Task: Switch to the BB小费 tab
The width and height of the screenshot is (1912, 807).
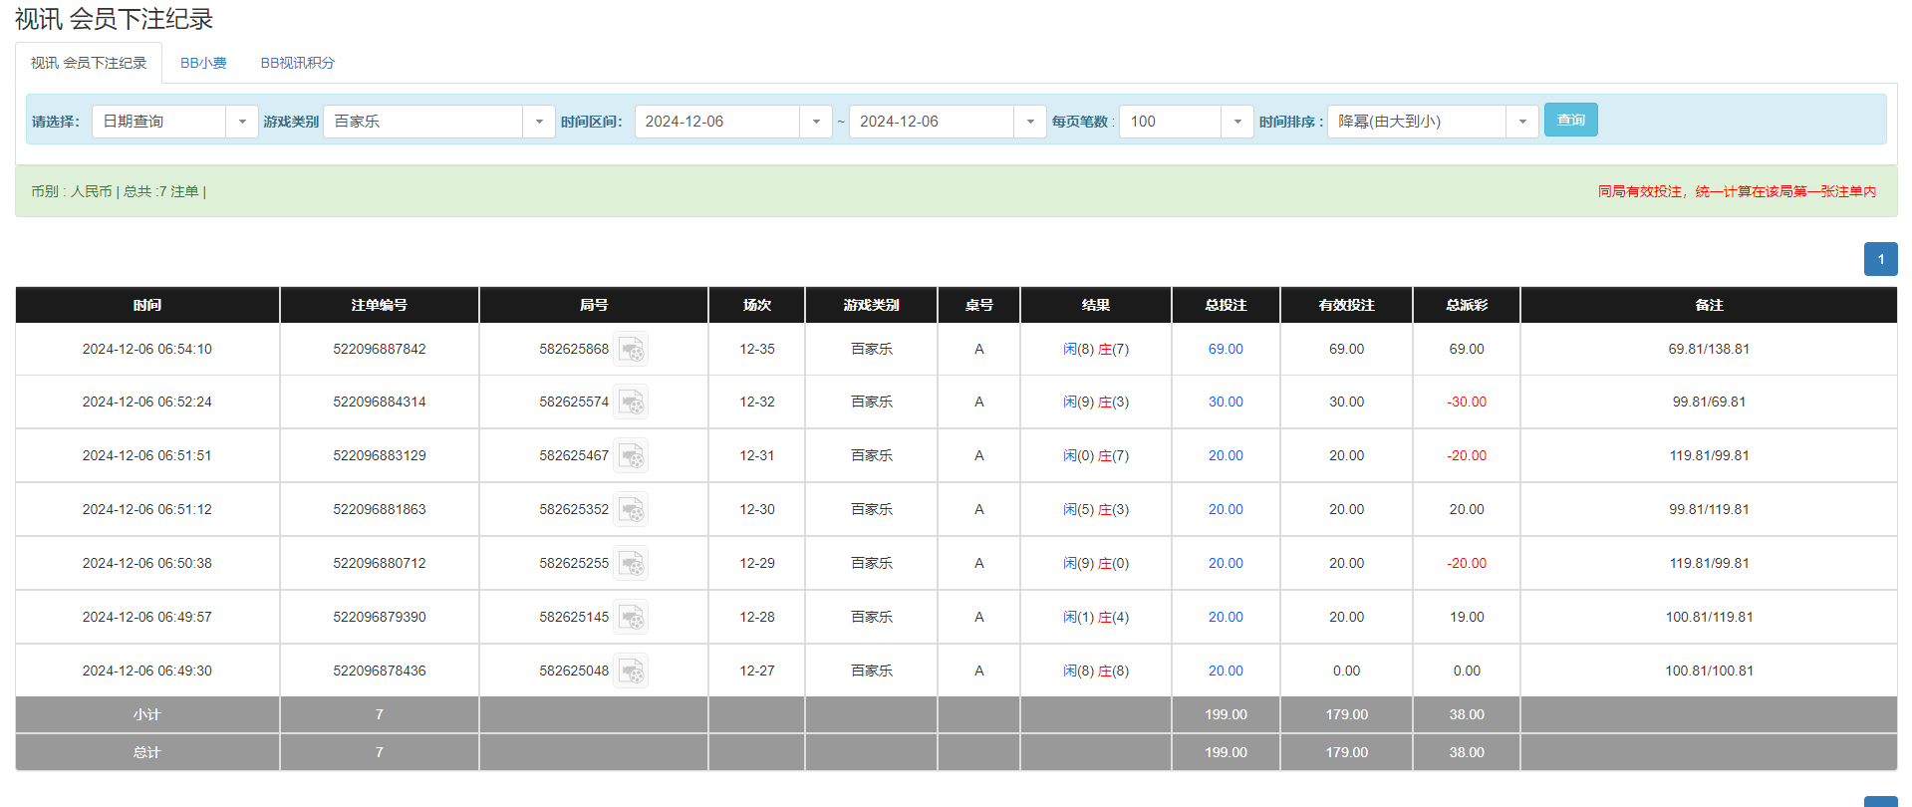Action: 203,63
